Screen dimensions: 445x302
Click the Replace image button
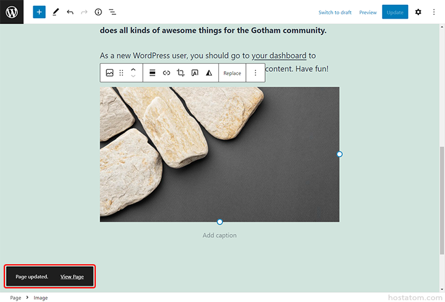[232, 73]
